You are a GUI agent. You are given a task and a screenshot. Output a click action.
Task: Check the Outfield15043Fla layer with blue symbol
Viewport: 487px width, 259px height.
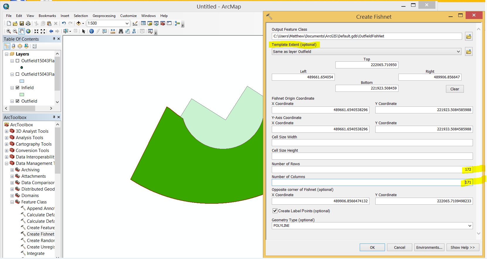pyautogui.click(x=18, y=74)
